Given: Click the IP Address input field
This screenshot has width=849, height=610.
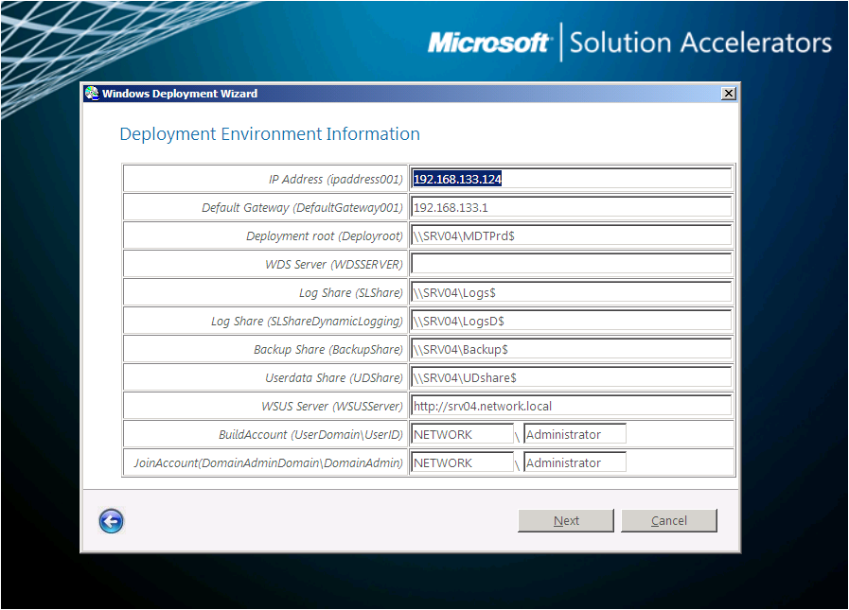Looking at the screenshot, I should (x=571, y=179).
